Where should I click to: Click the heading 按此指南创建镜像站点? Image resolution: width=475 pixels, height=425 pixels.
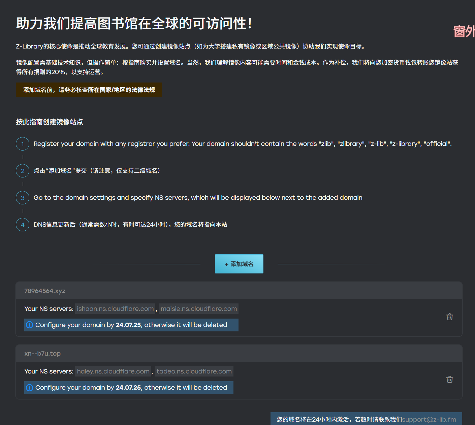click(50, 122)
